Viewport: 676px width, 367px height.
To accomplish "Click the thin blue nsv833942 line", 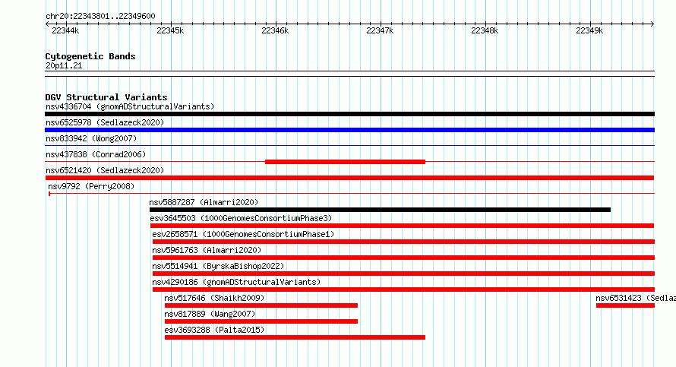I will tap(349, 146).
